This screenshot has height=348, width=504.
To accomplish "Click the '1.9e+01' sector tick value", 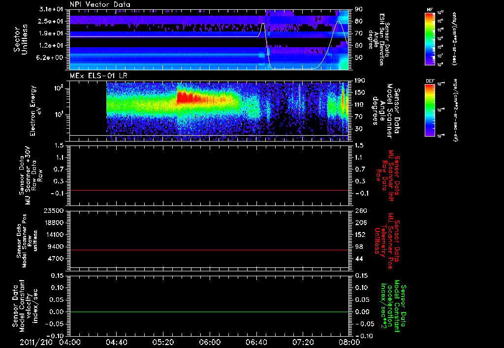I will [x=51, y=33].
